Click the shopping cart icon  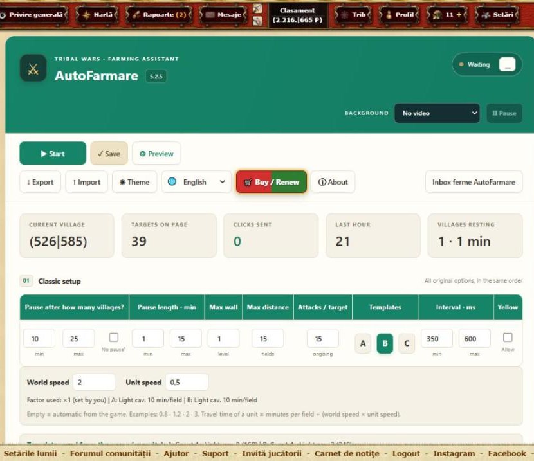(x=248, y=183)
